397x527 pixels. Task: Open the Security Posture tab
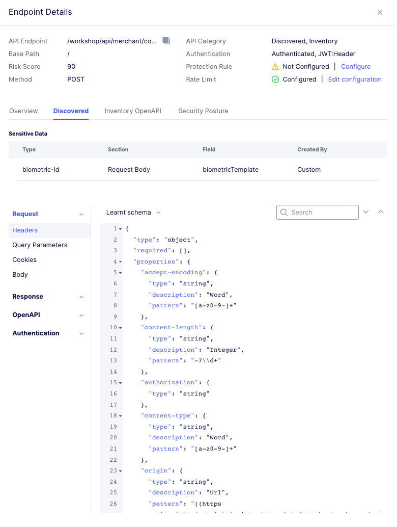(203, 111)
